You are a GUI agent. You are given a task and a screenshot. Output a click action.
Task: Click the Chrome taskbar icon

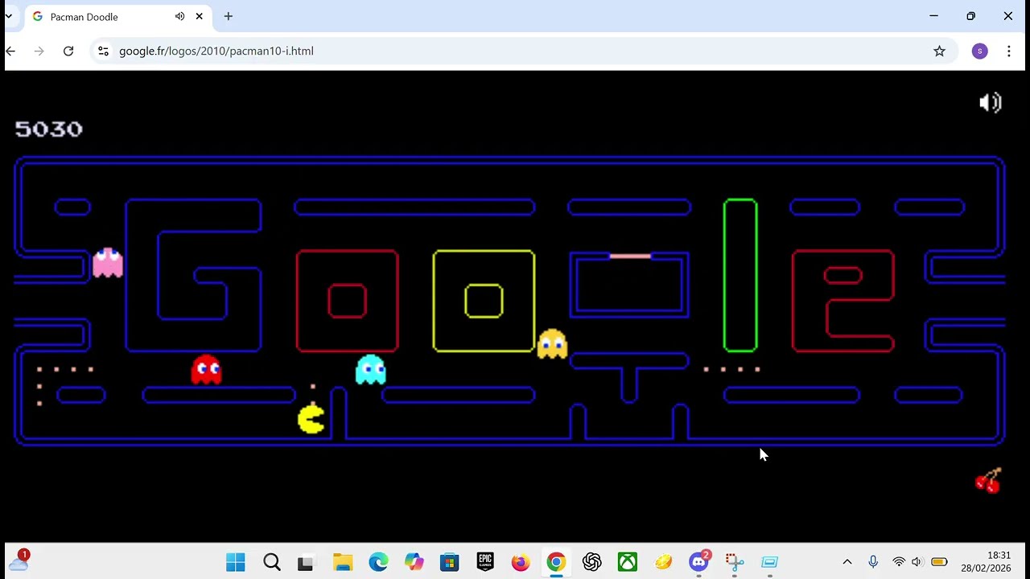point(556,562)
